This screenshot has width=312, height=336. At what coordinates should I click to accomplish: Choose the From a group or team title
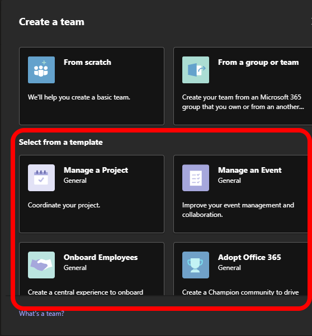tap(258, 63)
